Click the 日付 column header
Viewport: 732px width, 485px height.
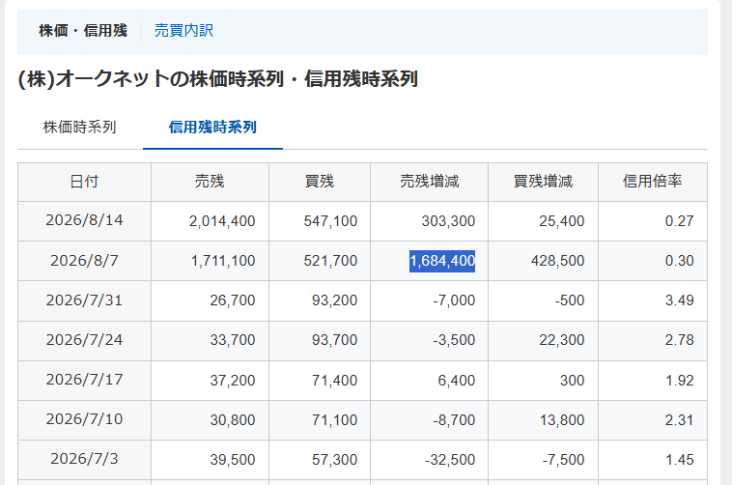click(84, 182)
